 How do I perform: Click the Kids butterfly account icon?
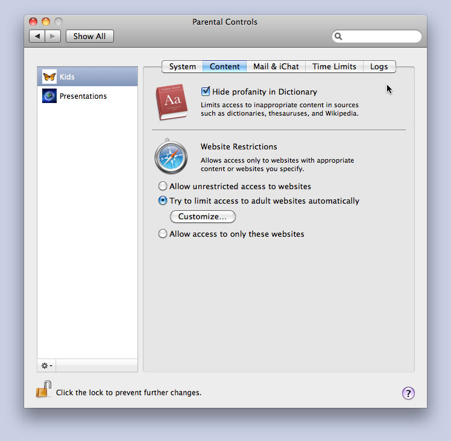49,77
